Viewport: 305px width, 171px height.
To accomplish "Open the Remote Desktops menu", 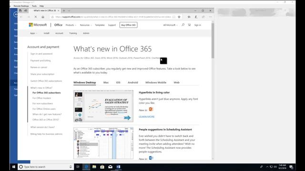I will pos(21,6).
